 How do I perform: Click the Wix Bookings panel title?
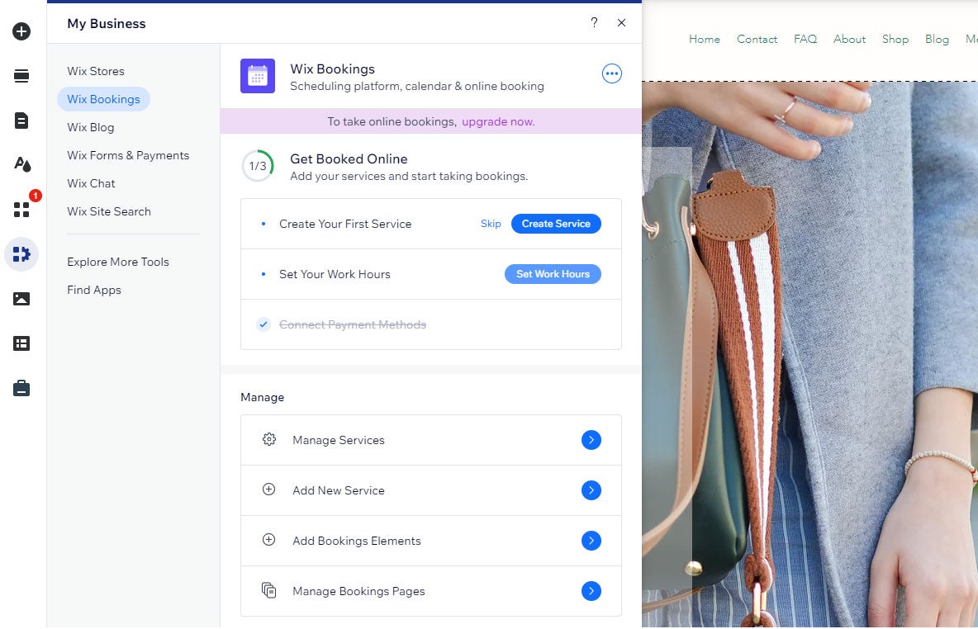(x=332, y=69)
